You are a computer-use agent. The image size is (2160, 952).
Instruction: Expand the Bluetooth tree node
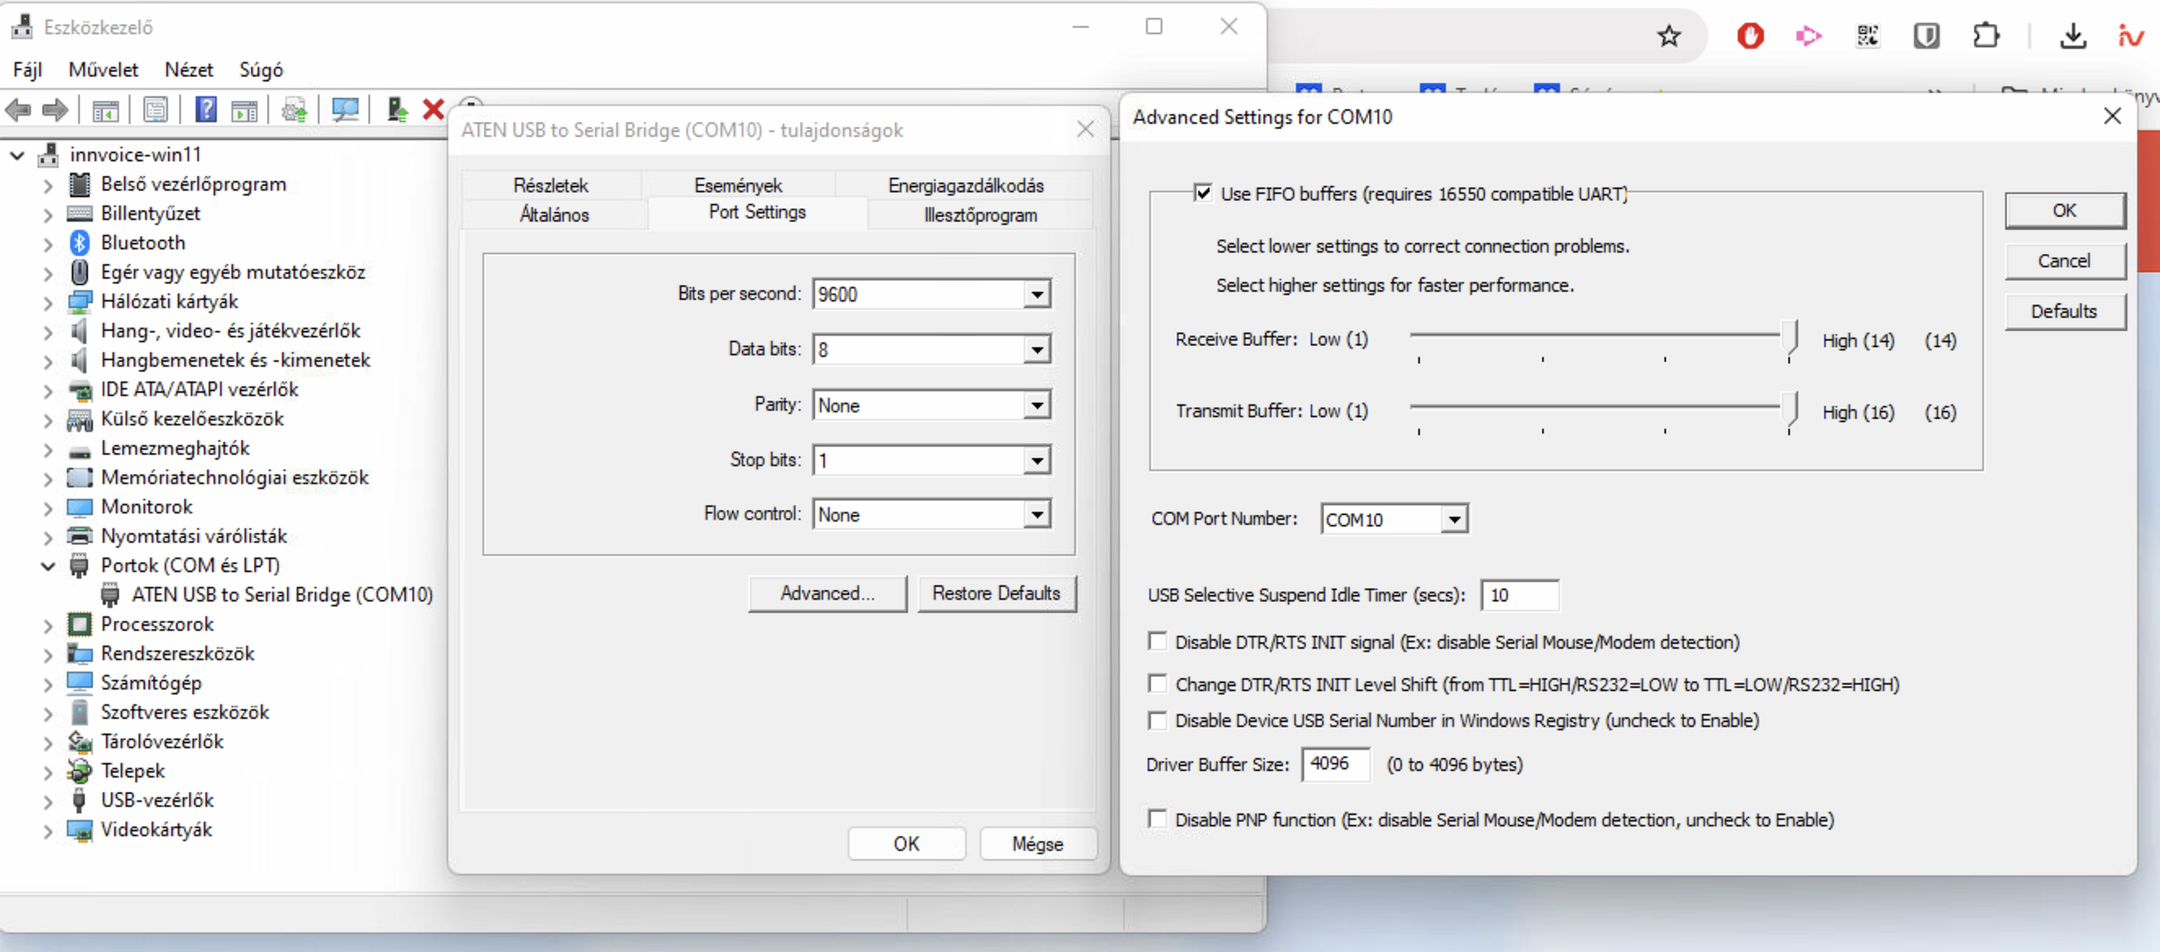pyautogui.click(x=48, y=243)
